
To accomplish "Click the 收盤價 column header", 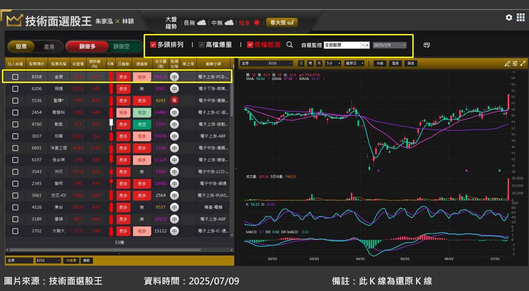I will 78,64.
